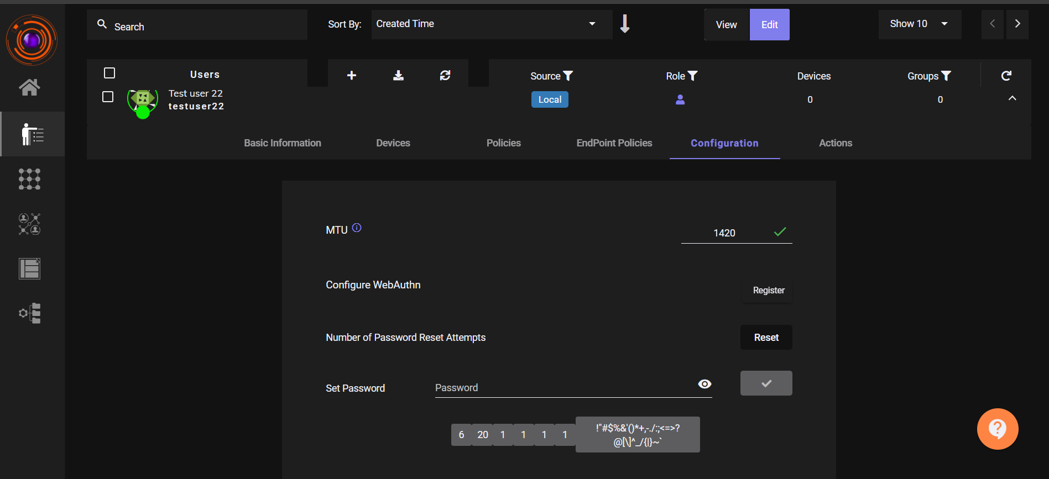The height and width of the screenshot is (479, 1049).
Task: Submit the new password checkmark button
Action: [x=766, y=383]
